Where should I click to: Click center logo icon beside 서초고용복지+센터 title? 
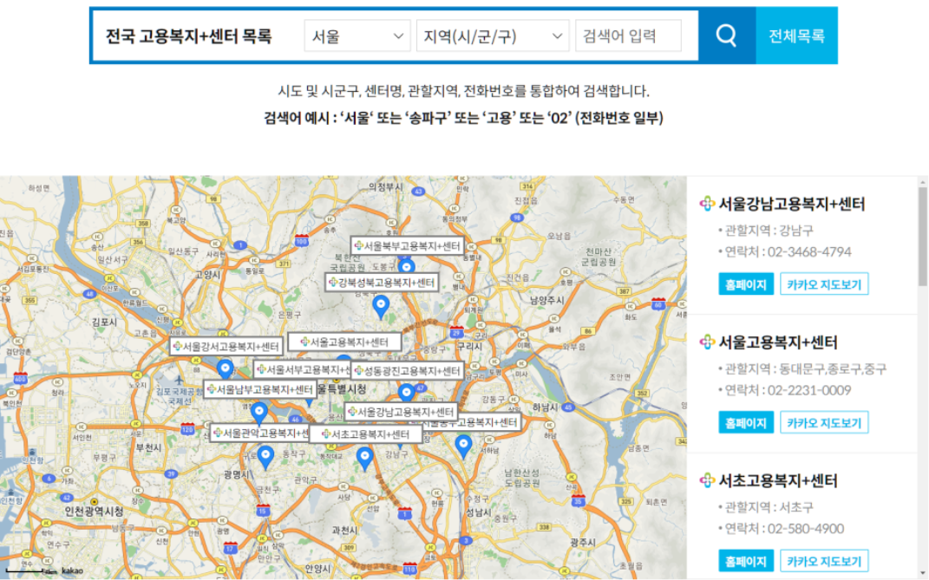point(707,480)
